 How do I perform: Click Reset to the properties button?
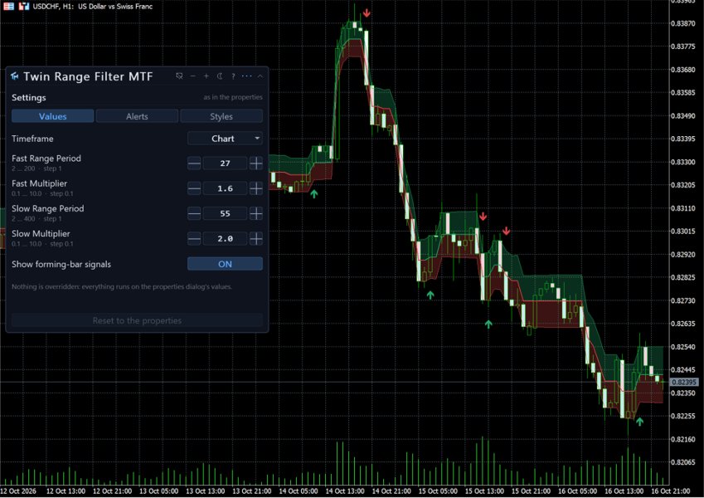[x=137, y=320]
